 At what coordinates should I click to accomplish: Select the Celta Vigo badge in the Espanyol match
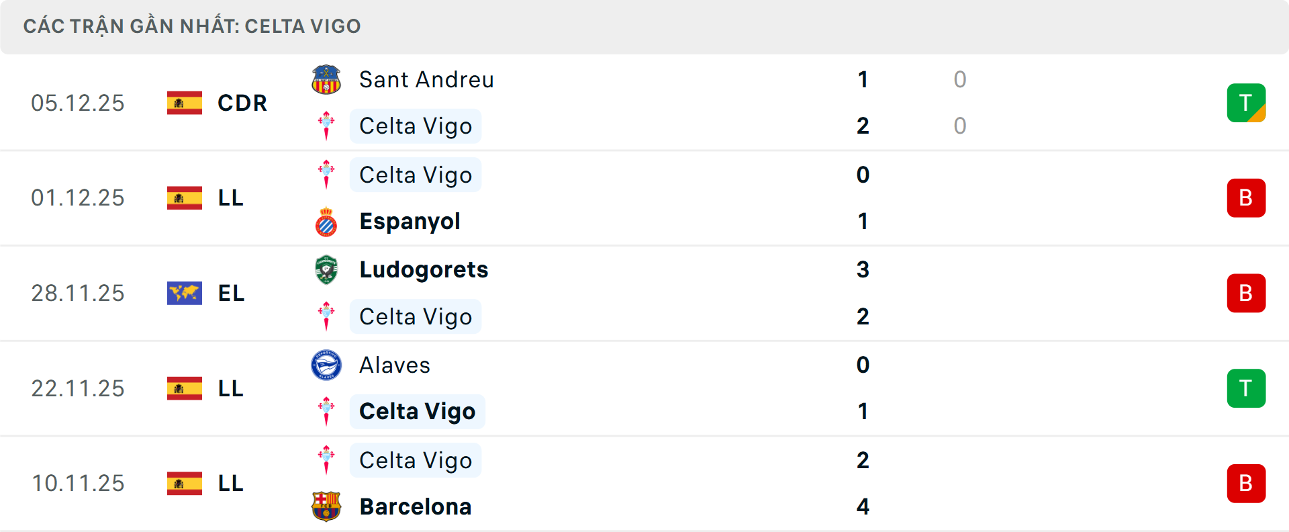326,175
